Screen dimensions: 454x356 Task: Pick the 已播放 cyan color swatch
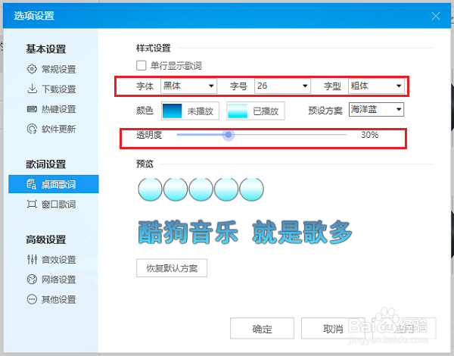(238, 111)
